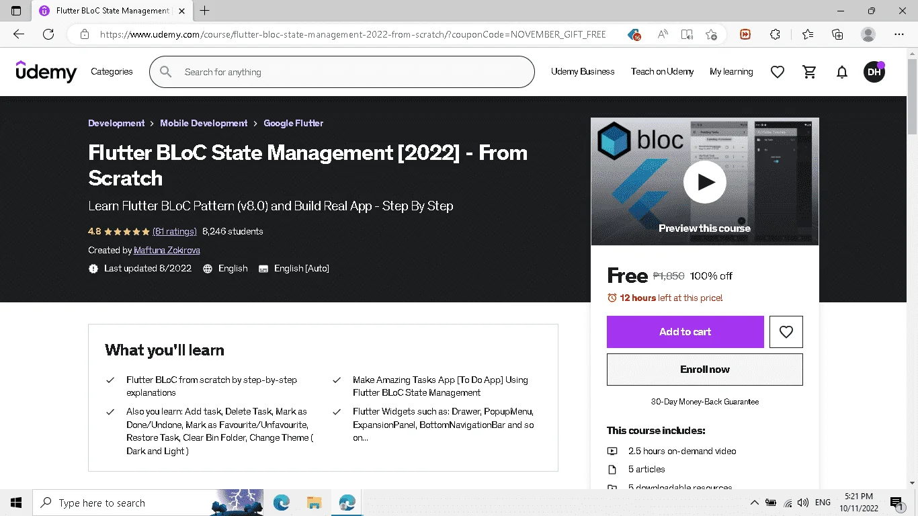Screen dimensions: 918x516
Task: Open the notifications bell
Action: [842, 72]
